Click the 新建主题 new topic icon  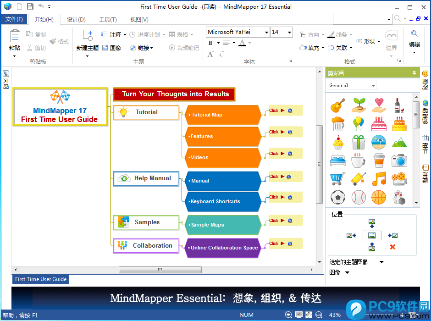pos(88,36)
